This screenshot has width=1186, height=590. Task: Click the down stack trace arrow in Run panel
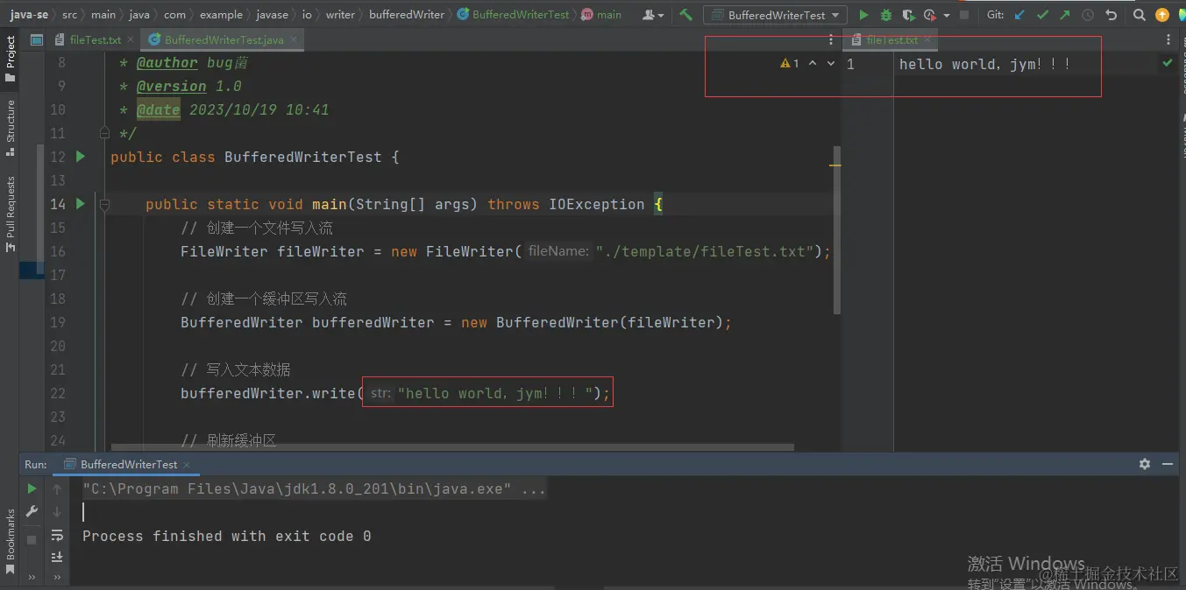(x=57, y=511)
